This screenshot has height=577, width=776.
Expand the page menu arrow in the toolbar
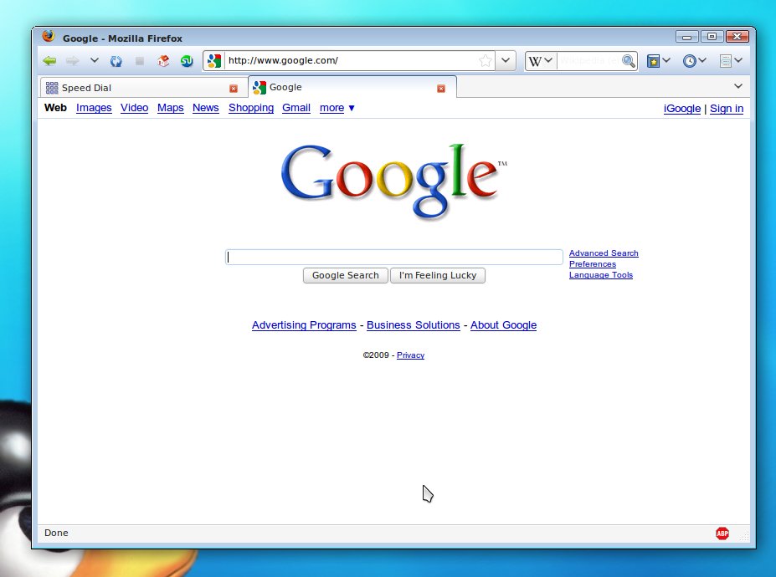(x=738, y=60)
